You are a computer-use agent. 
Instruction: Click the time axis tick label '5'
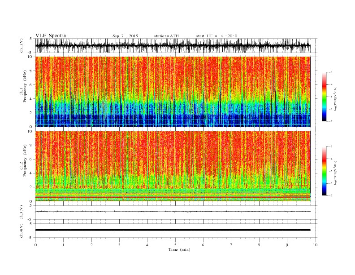tap(175, 245)
